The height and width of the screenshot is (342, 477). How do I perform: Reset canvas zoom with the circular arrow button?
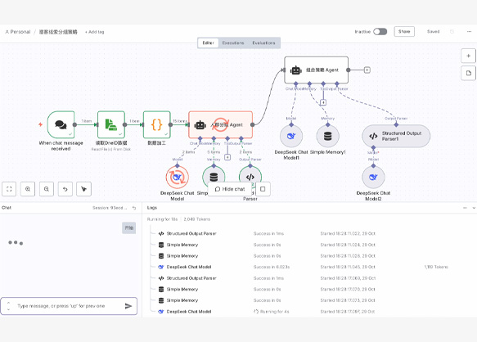pos(65,189)
